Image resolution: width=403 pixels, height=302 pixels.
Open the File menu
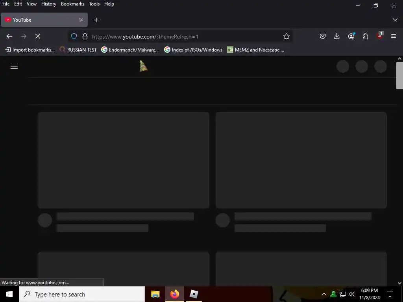tap(6, 4)
